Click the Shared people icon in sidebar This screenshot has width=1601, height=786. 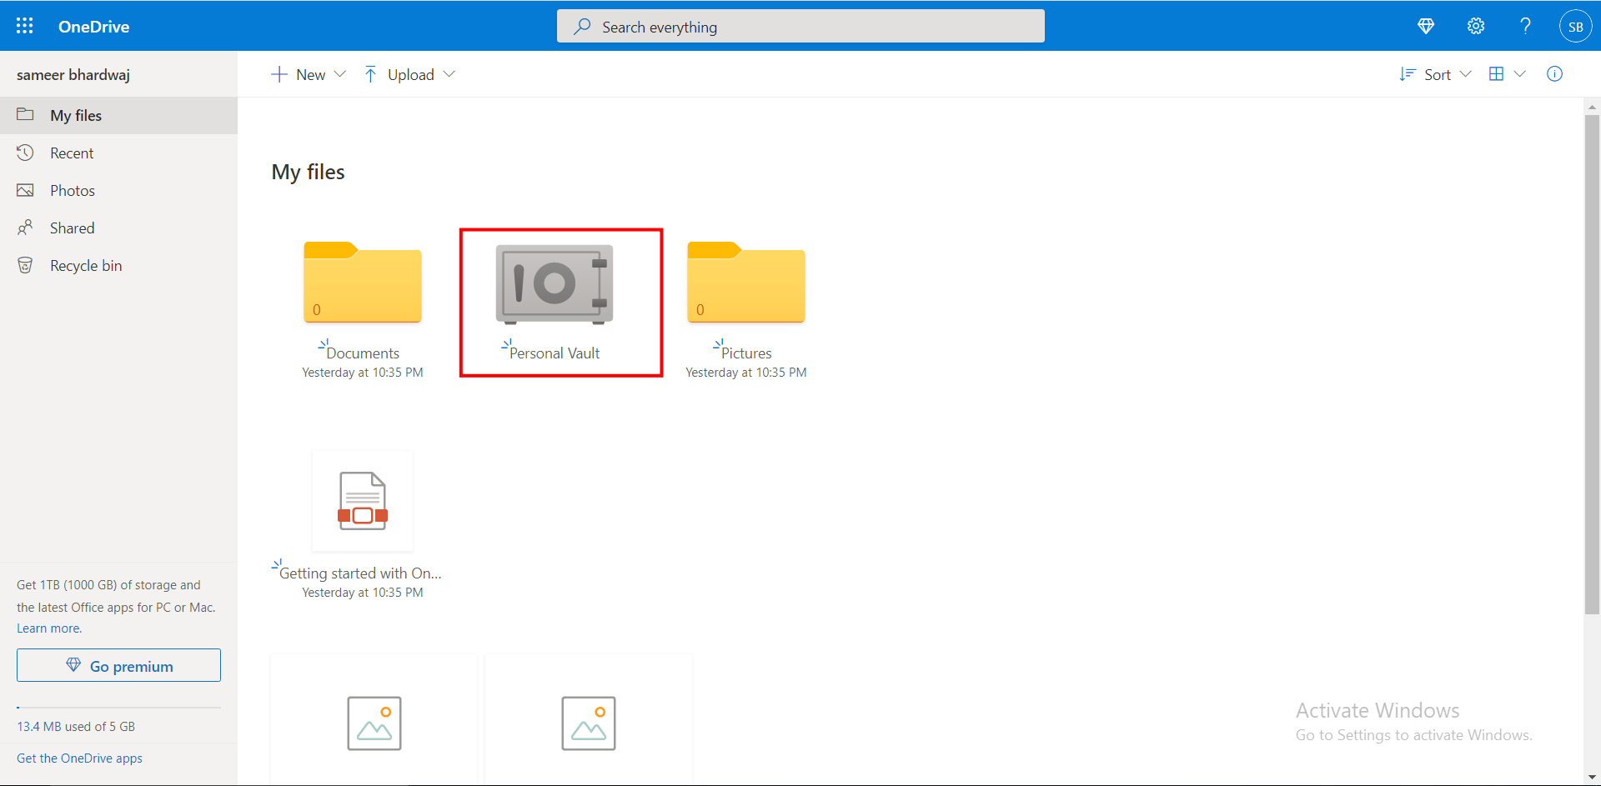point(26,228)
